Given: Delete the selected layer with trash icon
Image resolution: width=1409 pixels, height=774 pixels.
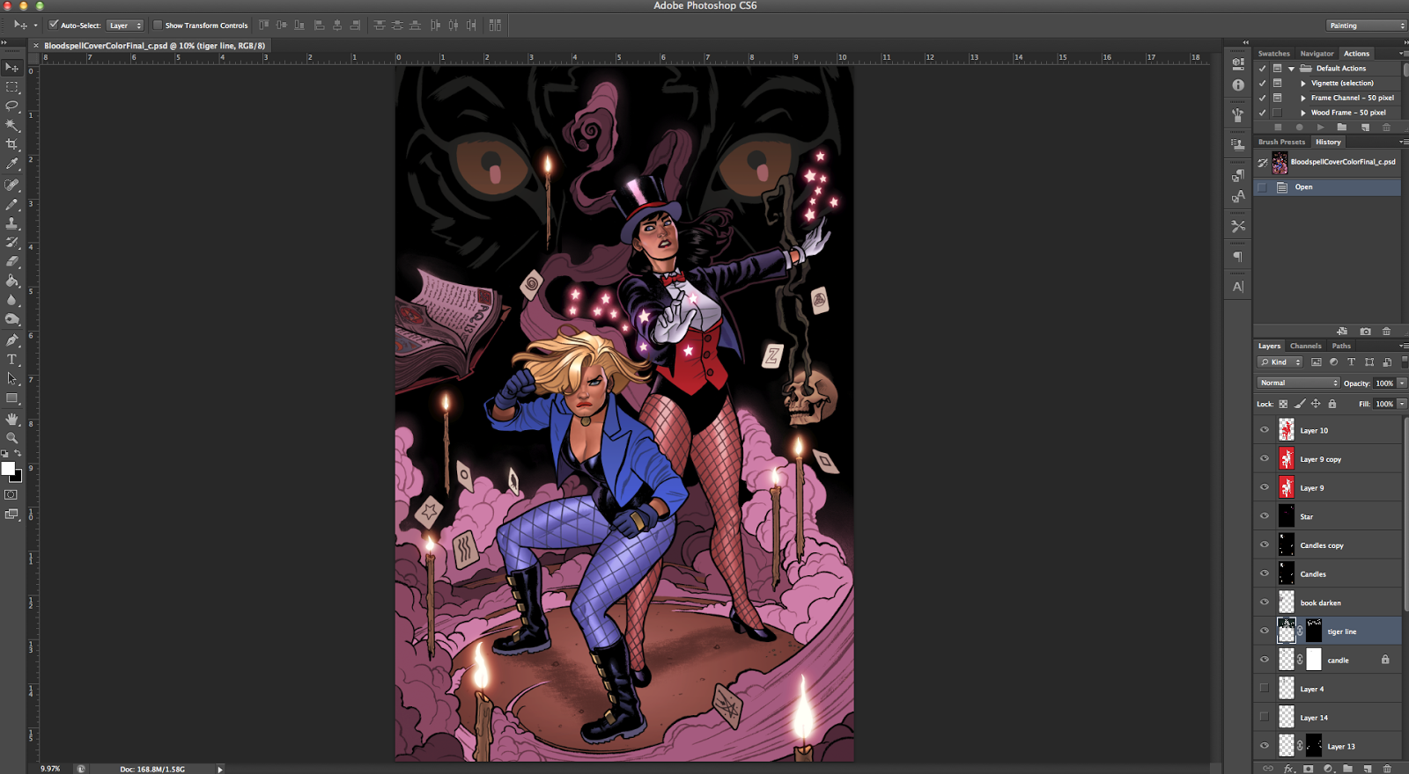Looking at the screenshot, I should 1387,769.
